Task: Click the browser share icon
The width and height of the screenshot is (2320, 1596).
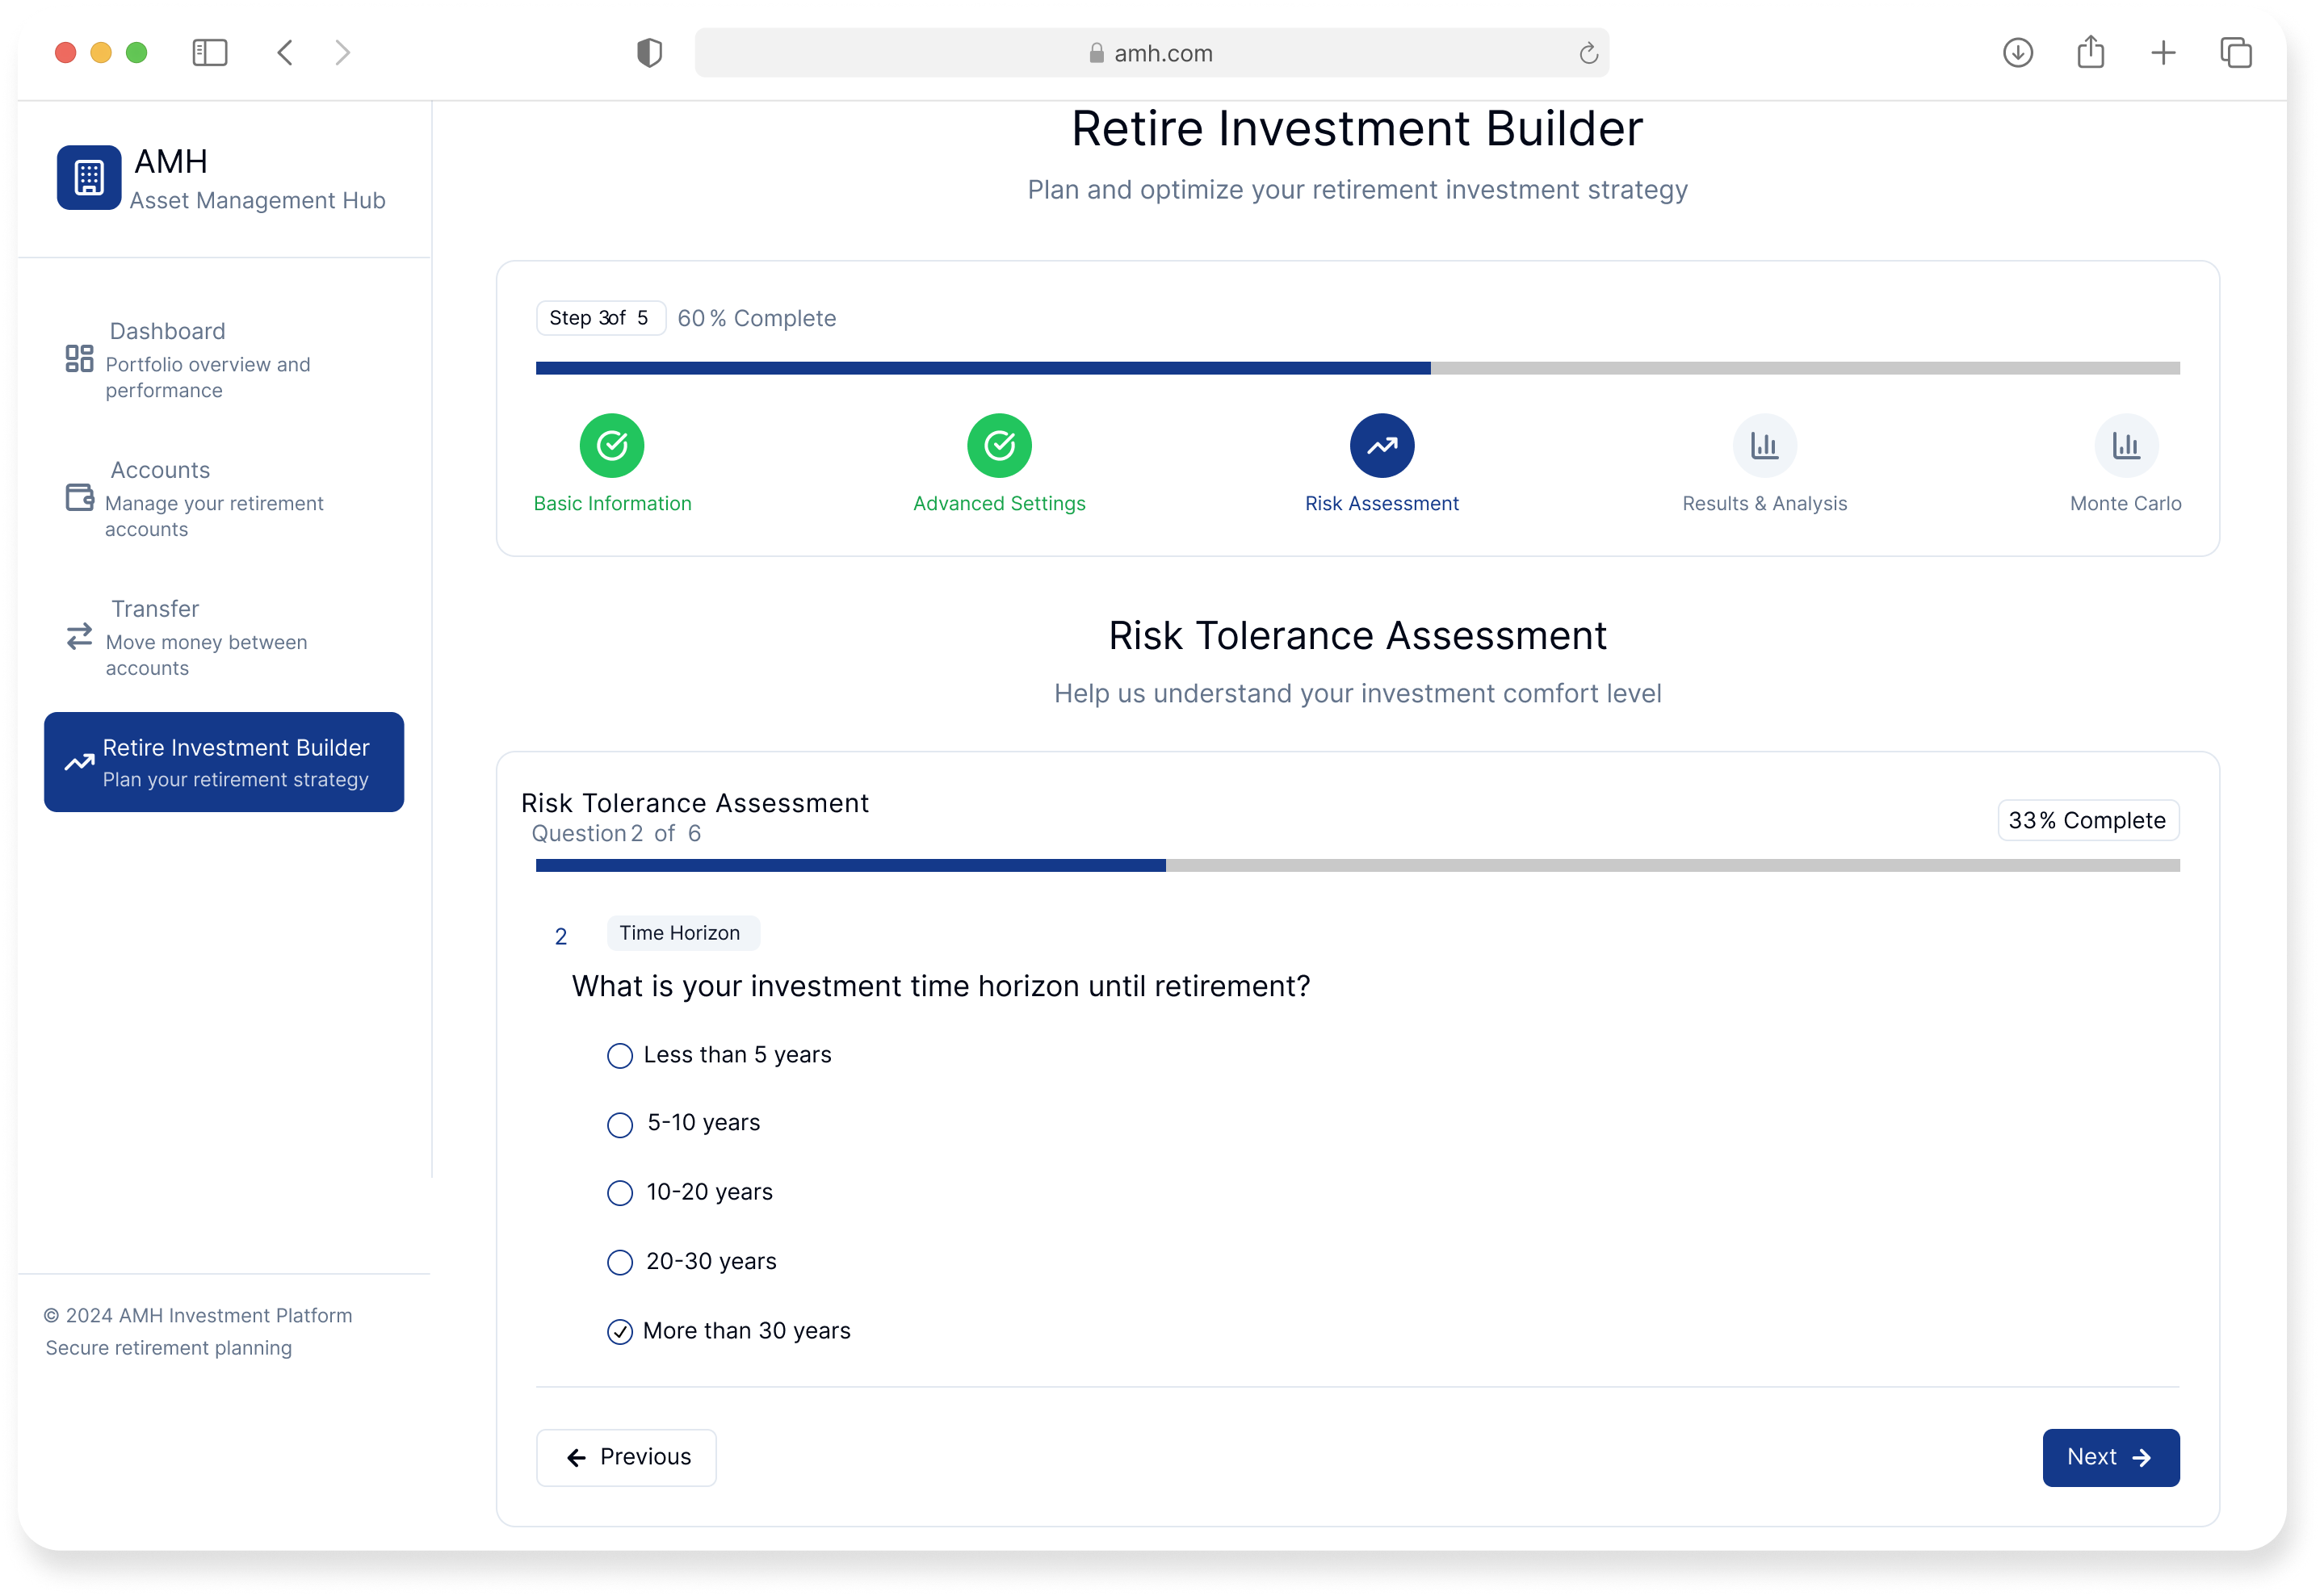Action: click(2090, 53)
